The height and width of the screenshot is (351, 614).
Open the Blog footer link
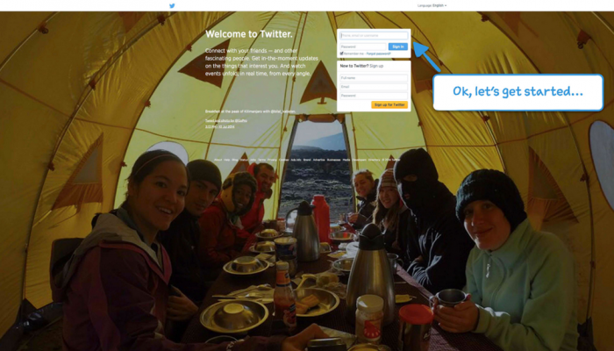pos(235,160)
